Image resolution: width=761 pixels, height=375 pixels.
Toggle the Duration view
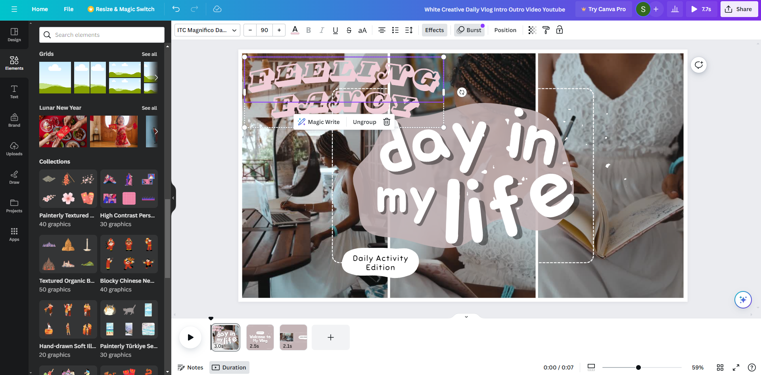[229, 367]
